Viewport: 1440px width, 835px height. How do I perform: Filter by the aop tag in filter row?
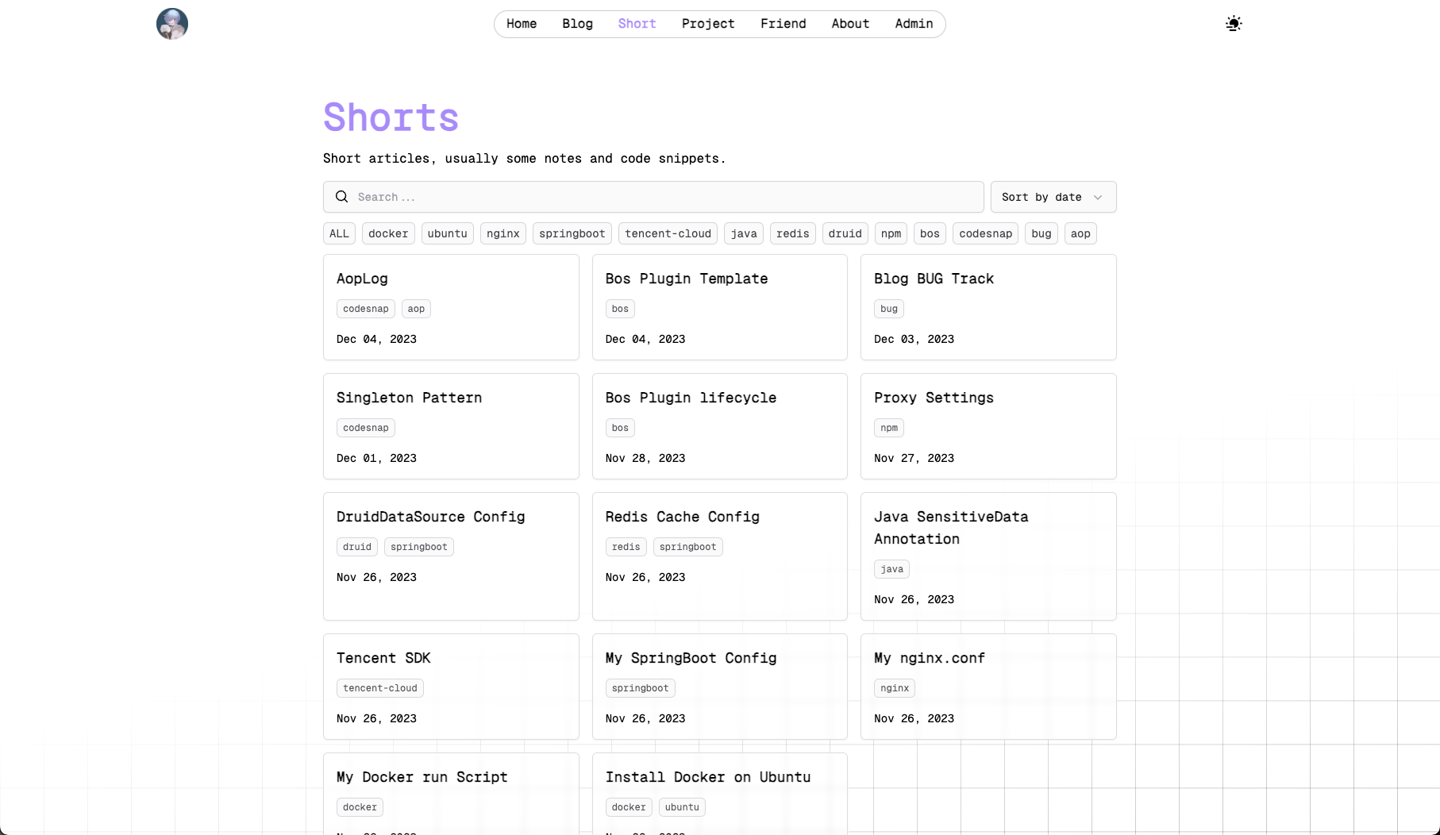[x=1080, y=233]
